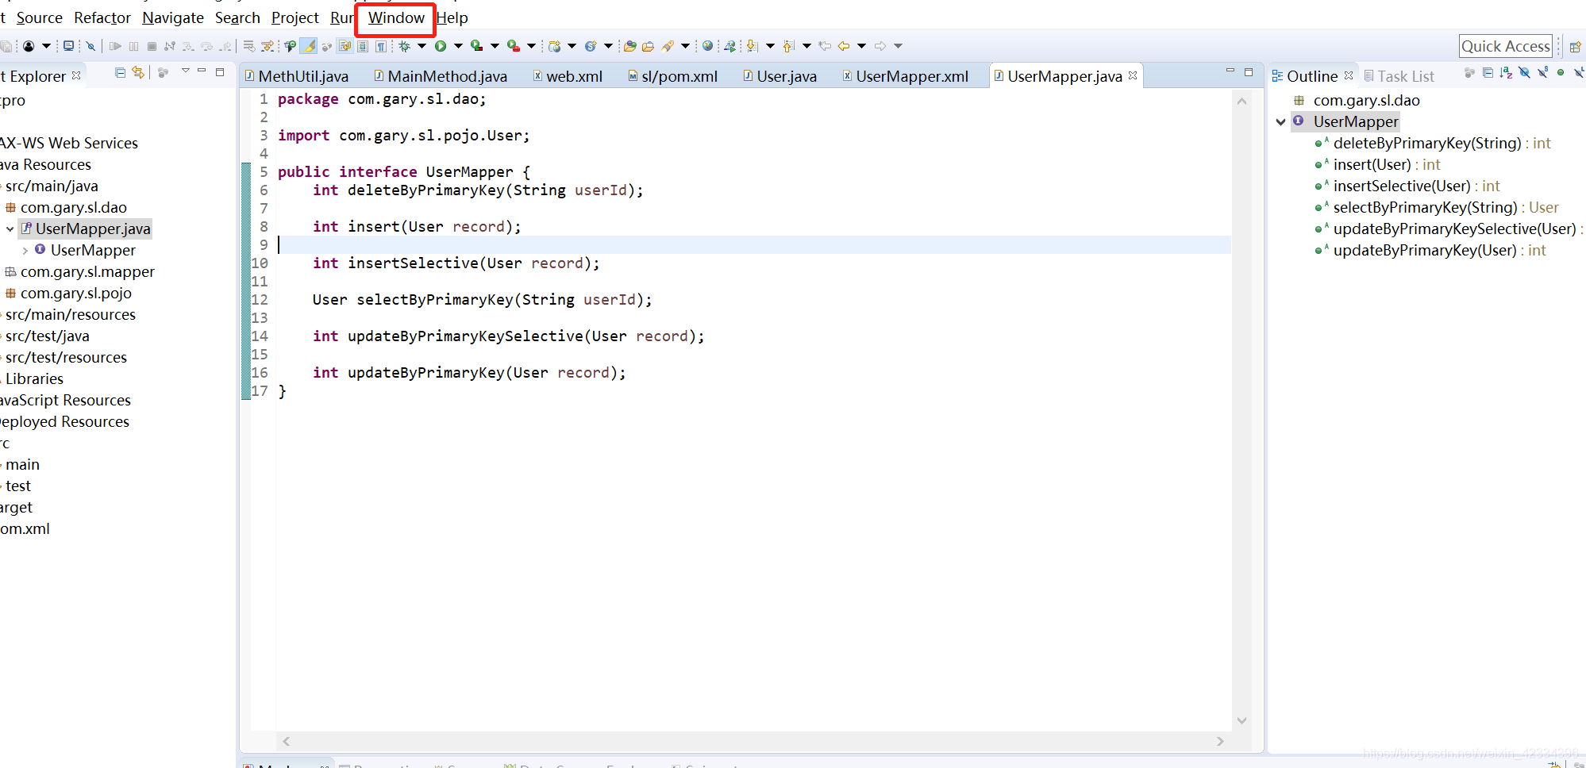Toggle Block Selection Mode icon
1586x768 pixels.
pos(362,46)
